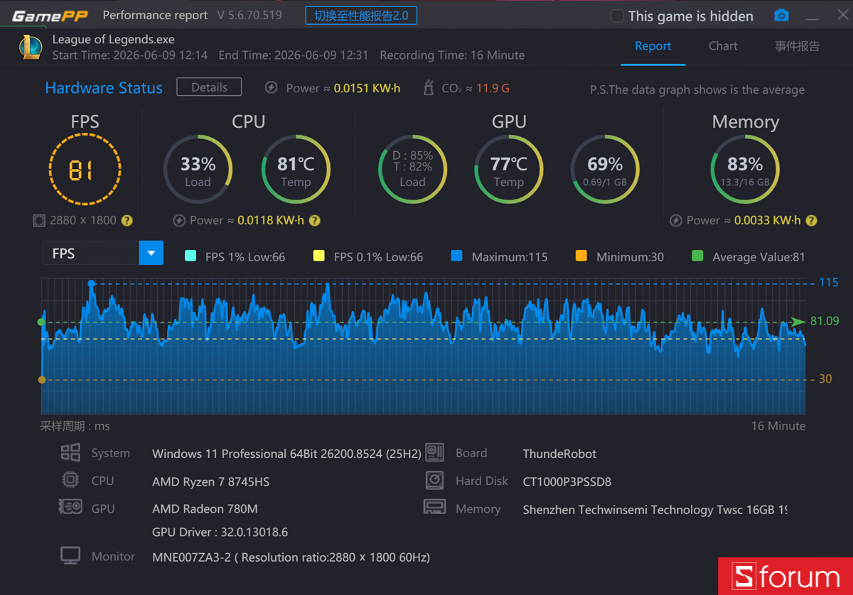This screenshot has height=595, width=853.
Task: Check the This game is hidden box
Action: (x=617, y=16)
